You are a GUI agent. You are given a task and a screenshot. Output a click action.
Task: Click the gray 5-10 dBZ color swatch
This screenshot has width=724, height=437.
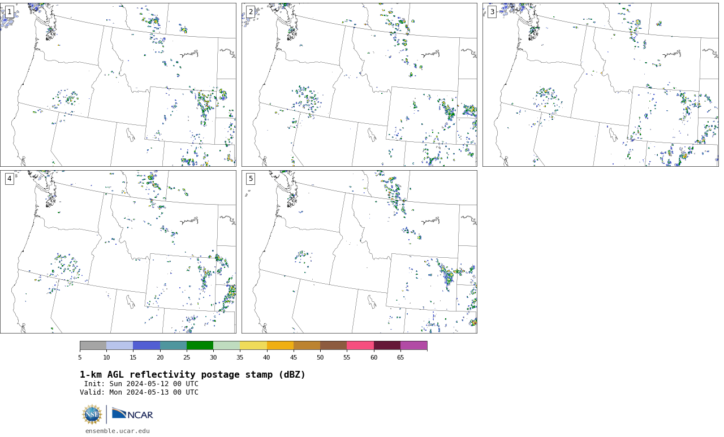point(93,345)
